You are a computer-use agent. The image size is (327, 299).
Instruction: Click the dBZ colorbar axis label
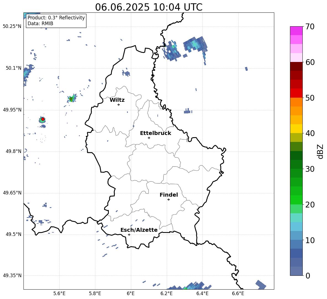[320, 151]
